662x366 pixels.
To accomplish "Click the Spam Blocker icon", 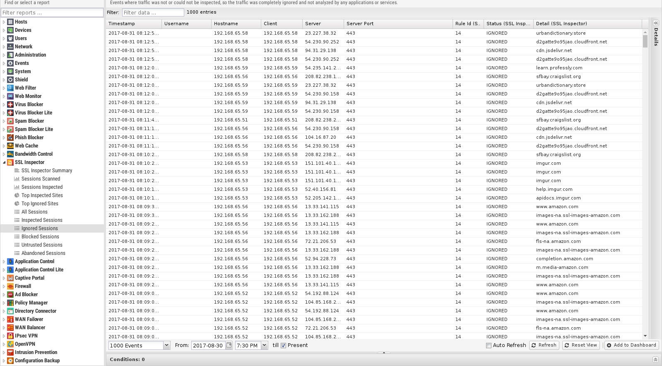I will tap(10, 121).
